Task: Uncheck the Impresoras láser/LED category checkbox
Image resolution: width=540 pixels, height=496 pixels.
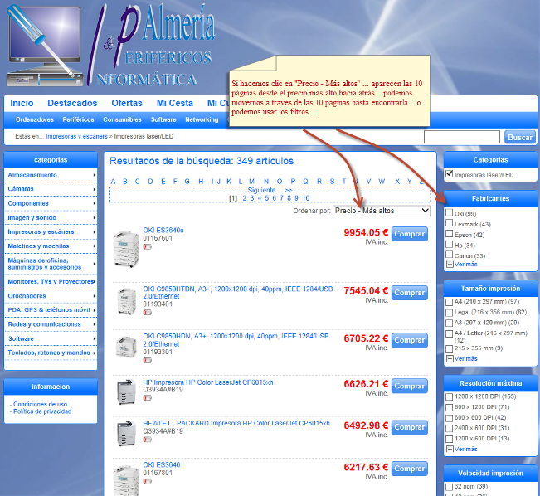Action: 450,175
